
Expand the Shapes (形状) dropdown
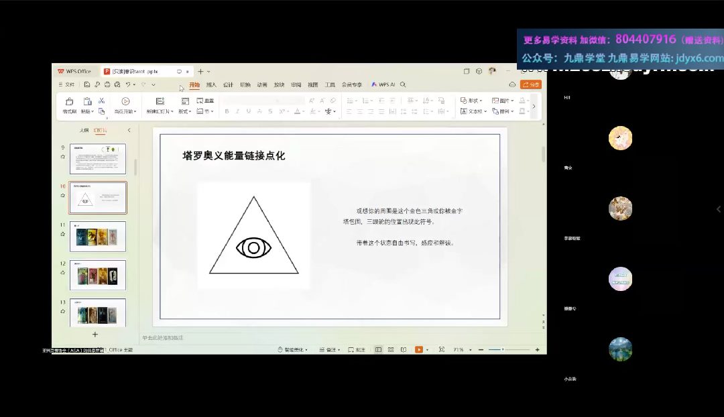(x=472, y=101)
